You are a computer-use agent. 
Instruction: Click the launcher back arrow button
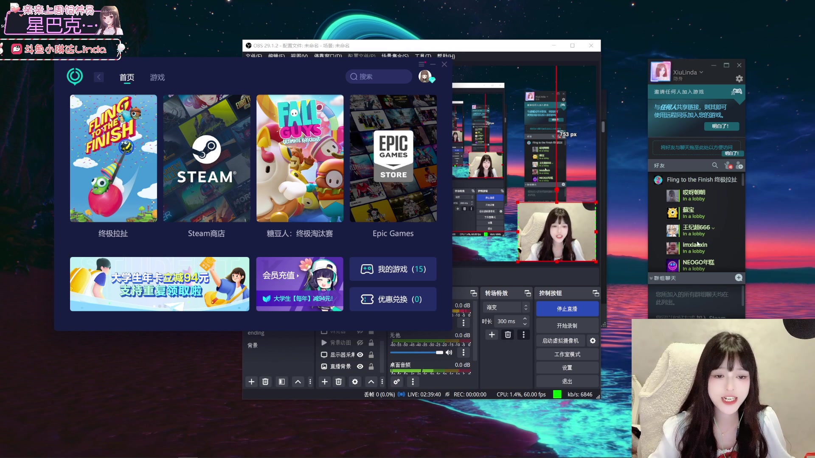[x=98, y=77]
